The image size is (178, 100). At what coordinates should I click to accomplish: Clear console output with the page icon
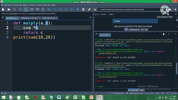tap(164, 34)
